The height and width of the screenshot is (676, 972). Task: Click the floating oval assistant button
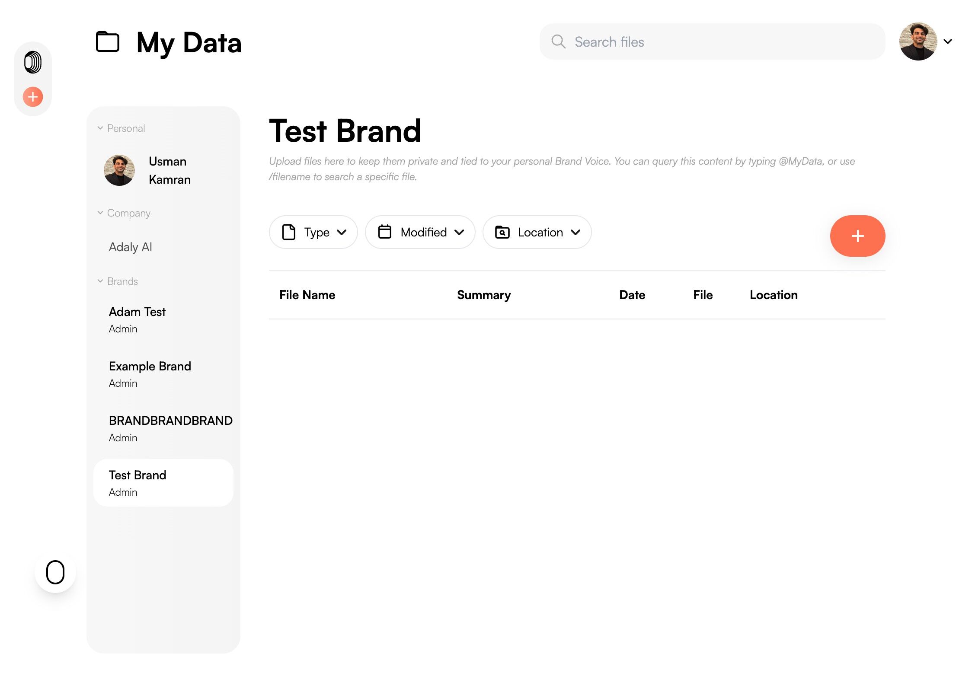pos(55,572)
